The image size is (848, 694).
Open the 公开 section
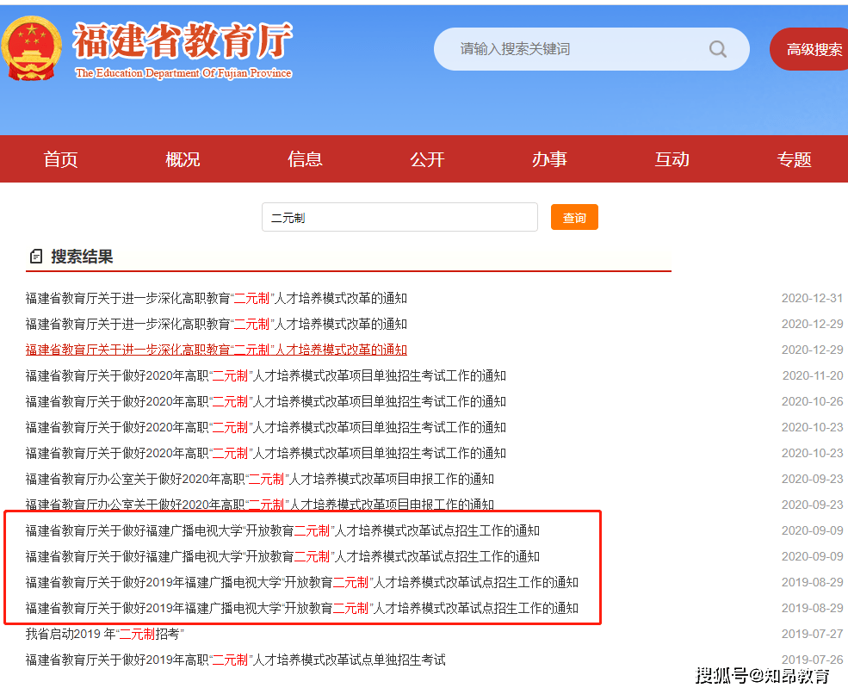pos(427,158)
